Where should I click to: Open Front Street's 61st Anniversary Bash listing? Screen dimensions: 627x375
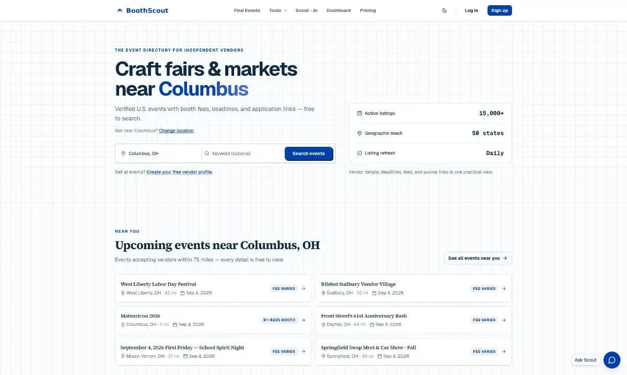pyautogui.click(x=414, y=320)
